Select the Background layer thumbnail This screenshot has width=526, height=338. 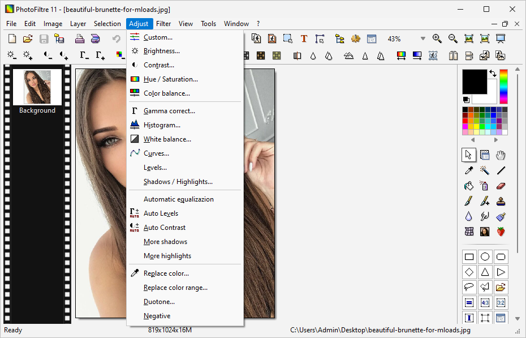[x=37, y=86]
